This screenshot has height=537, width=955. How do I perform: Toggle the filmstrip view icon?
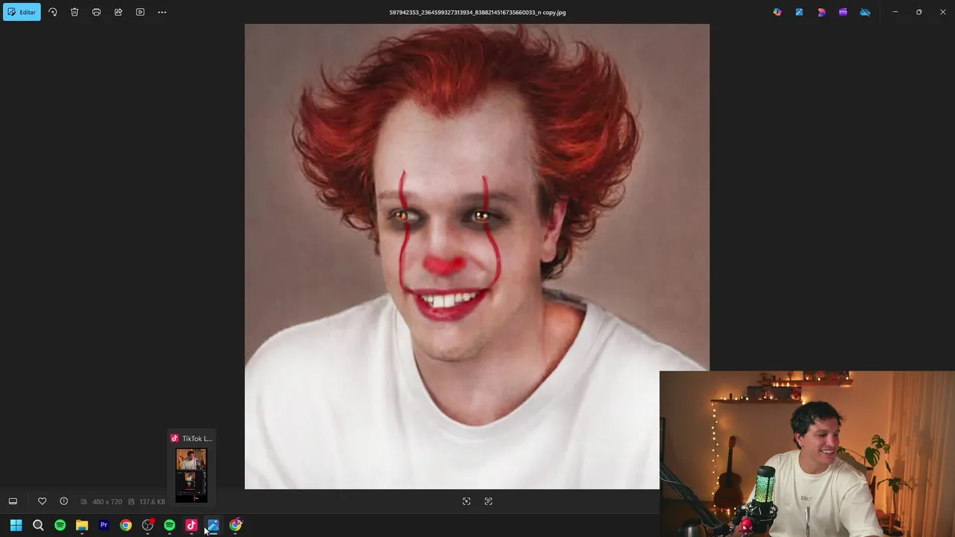[x=13, y=501]
